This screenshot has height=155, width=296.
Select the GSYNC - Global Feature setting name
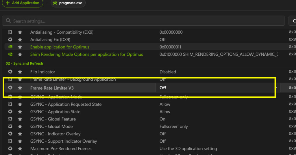(53, 119)
